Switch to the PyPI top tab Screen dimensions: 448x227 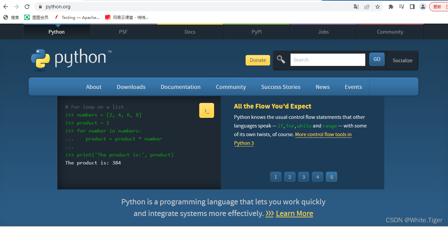coord(257,32)
